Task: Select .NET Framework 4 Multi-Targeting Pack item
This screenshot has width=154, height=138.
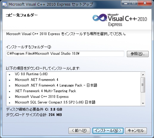Action: pyautogui.click(x=46, y=91)
